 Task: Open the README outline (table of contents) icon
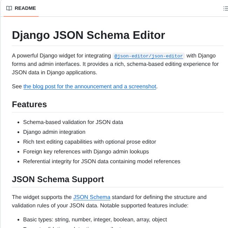(x=226, y=8)
